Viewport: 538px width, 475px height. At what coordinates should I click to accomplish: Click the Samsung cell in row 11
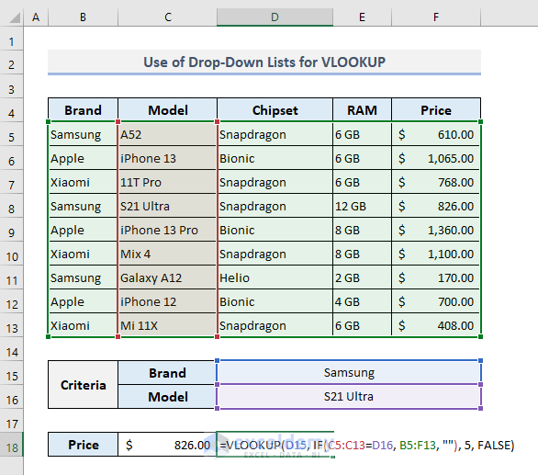tap(83, 277)
